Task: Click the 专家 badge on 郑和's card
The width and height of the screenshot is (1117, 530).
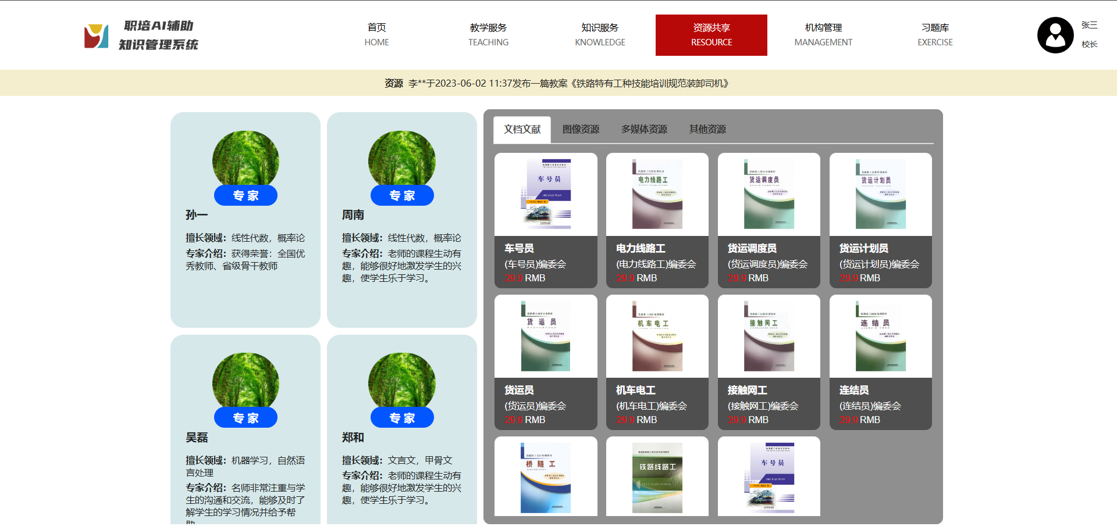Action: tap(402, 418)
